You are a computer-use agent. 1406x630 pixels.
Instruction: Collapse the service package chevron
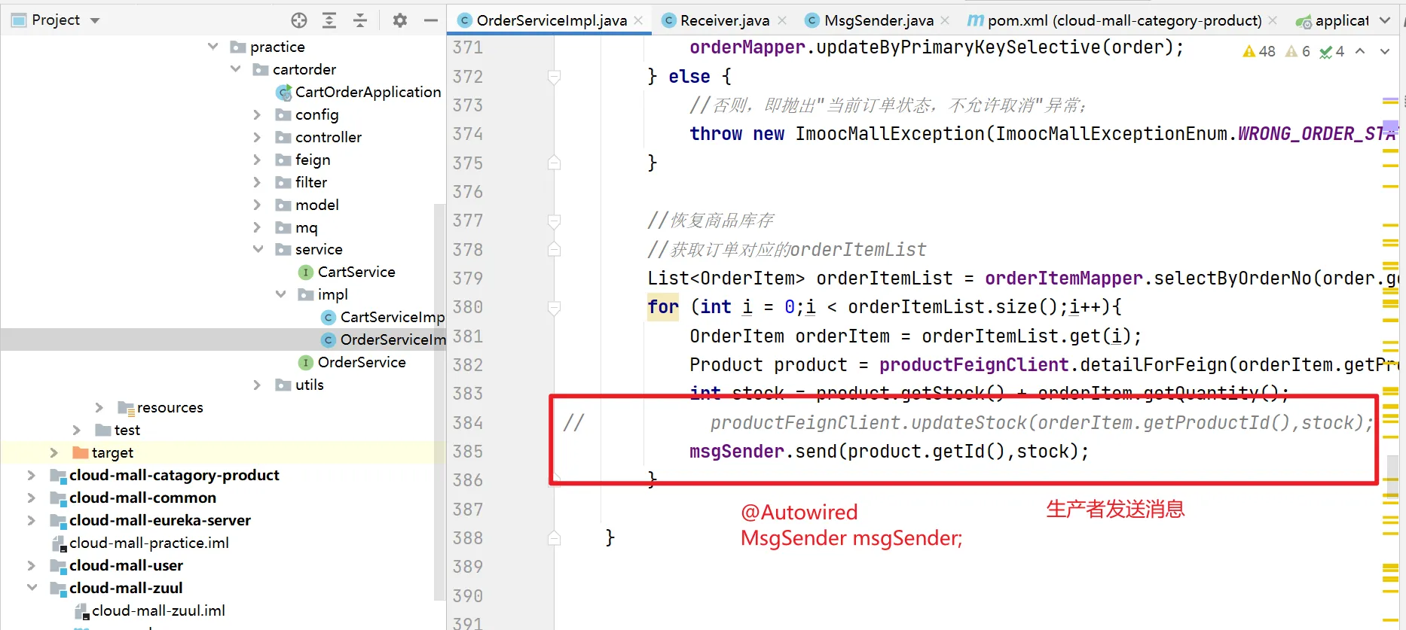(258, 249)
